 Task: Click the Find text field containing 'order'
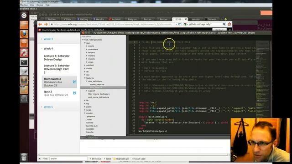tap(68, 159)
